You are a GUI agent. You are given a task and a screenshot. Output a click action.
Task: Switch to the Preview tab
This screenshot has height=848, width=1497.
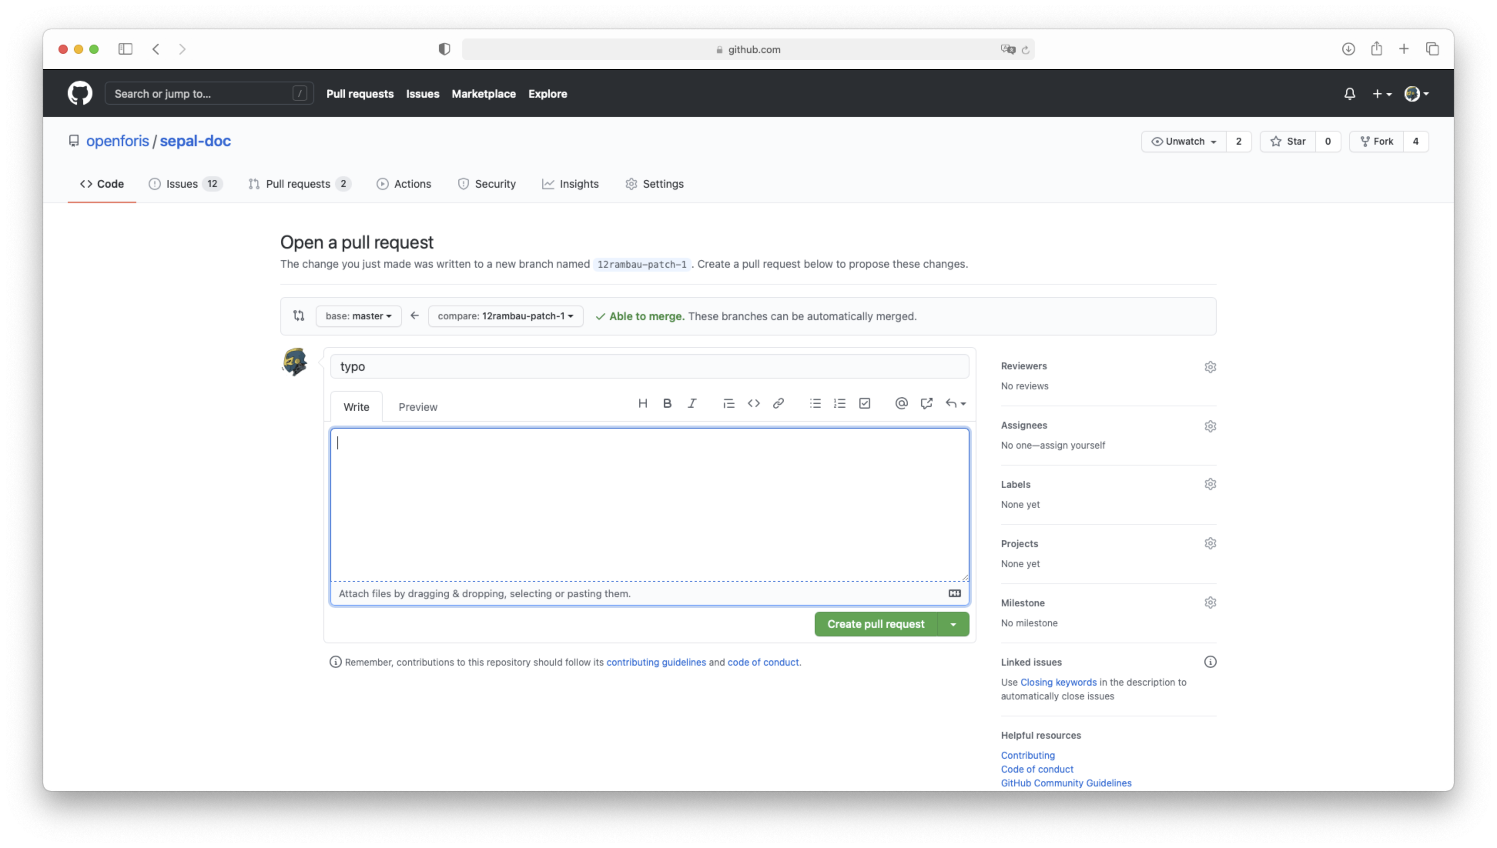pos(417,407)
